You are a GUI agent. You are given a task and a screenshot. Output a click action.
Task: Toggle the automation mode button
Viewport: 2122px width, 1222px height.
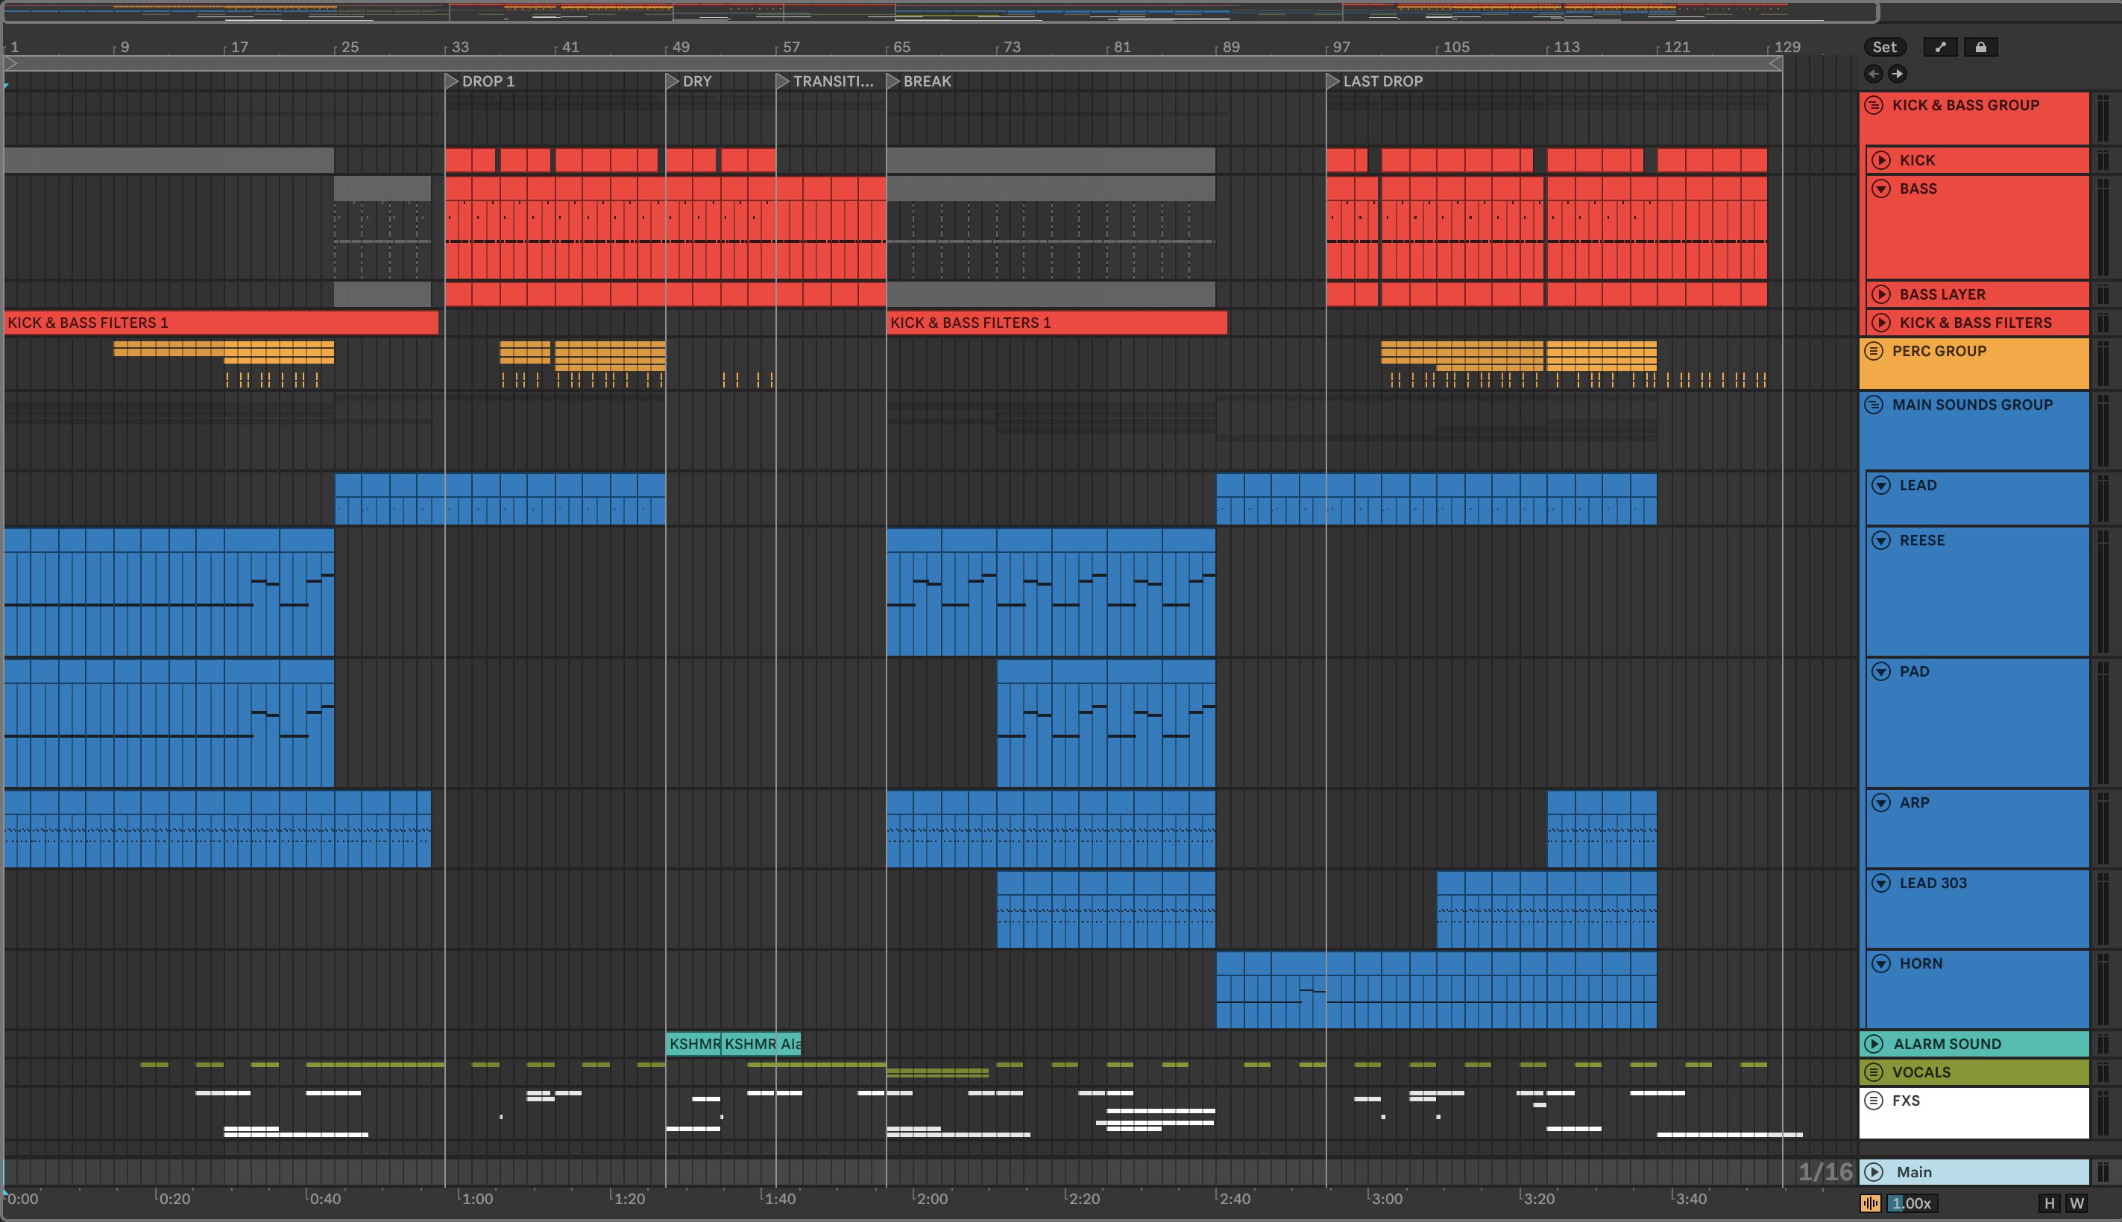[x=1940, y=47]
